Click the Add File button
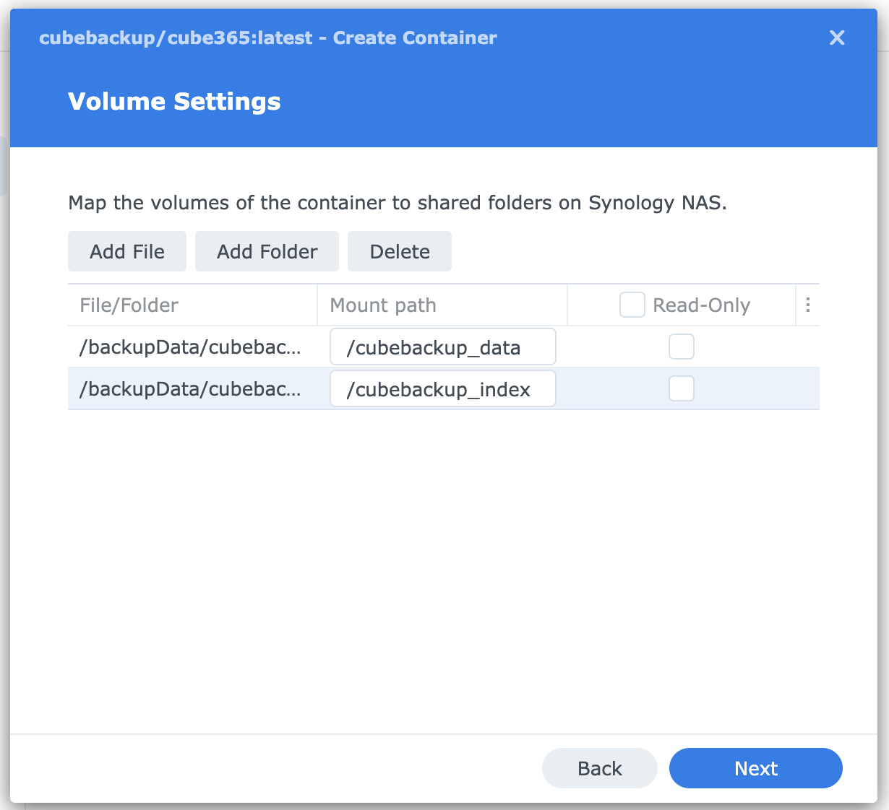Screen dimensions: 889x810 127,251
